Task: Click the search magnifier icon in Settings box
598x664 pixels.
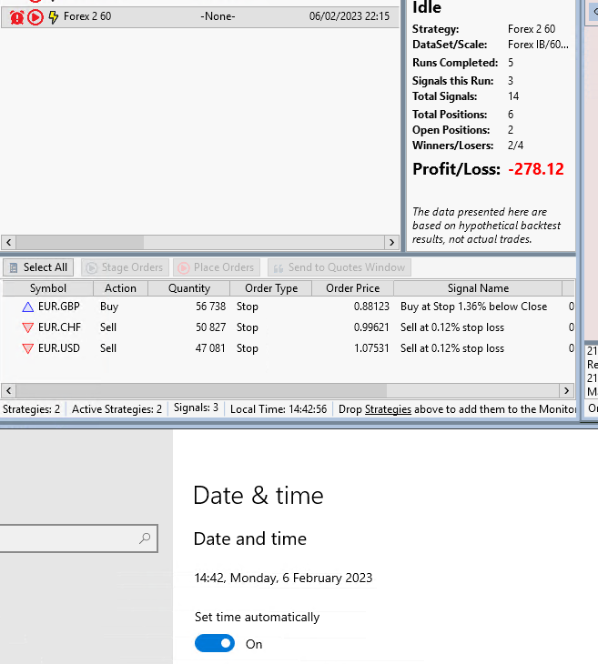Action: click(145, 538)
